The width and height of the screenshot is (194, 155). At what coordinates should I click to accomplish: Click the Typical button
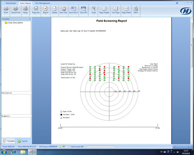pyautogui.click(x=23, y=141)
